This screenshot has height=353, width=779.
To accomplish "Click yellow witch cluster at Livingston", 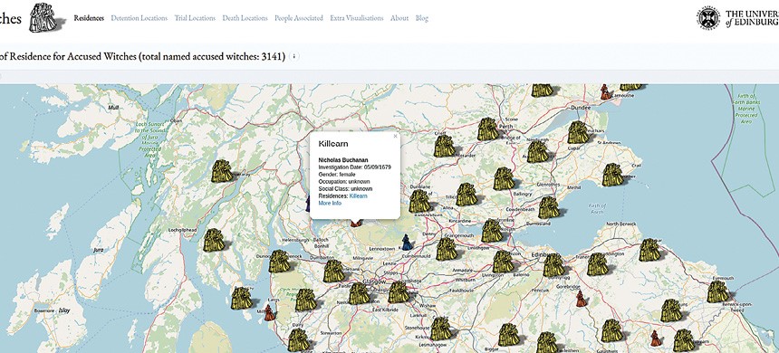I will tap(504, 262).
